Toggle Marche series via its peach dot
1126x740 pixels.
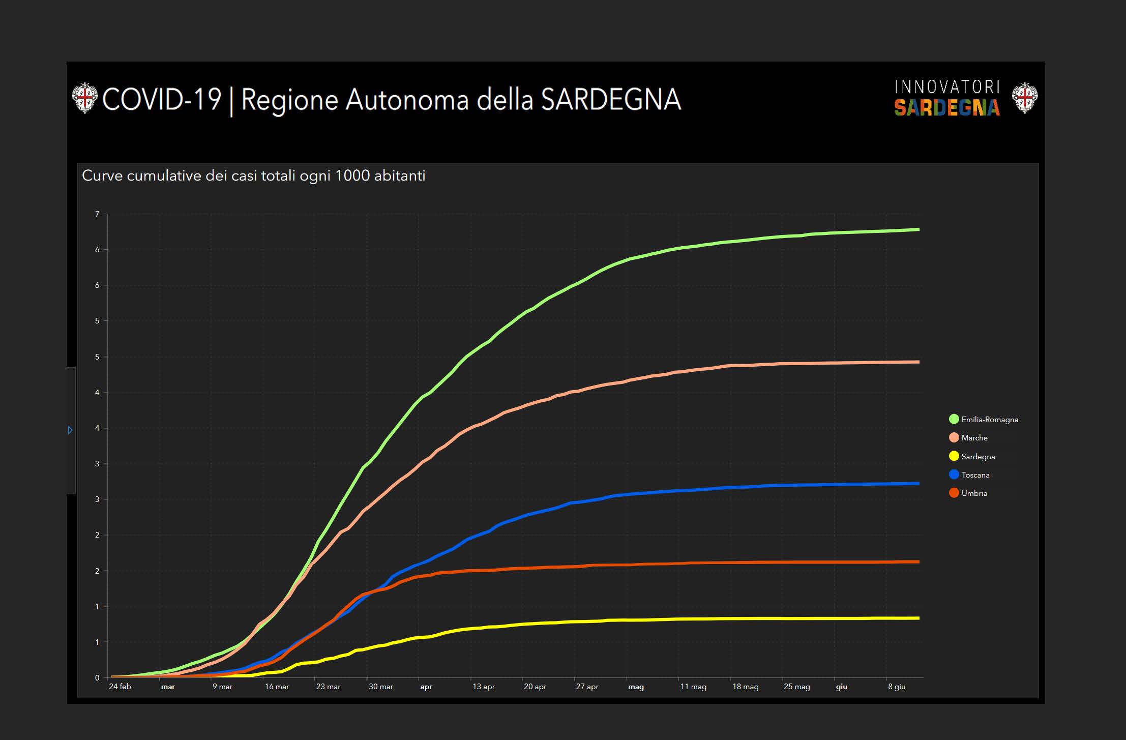click(954, 437)
